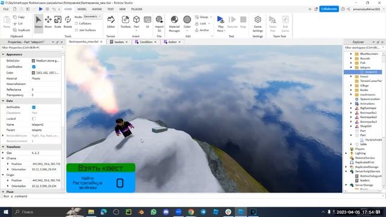Click the Group button

(203, 17)
